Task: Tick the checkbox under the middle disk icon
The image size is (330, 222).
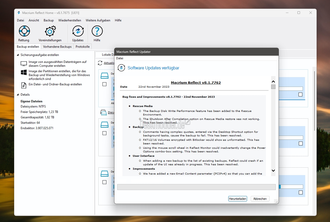Action: (104, 133)
